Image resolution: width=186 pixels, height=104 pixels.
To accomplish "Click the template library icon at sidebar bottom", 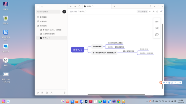I will pyautogui.click(x=42, y=93).
